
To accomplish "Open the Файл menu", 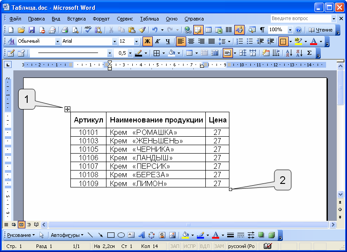I will (15, 19).
